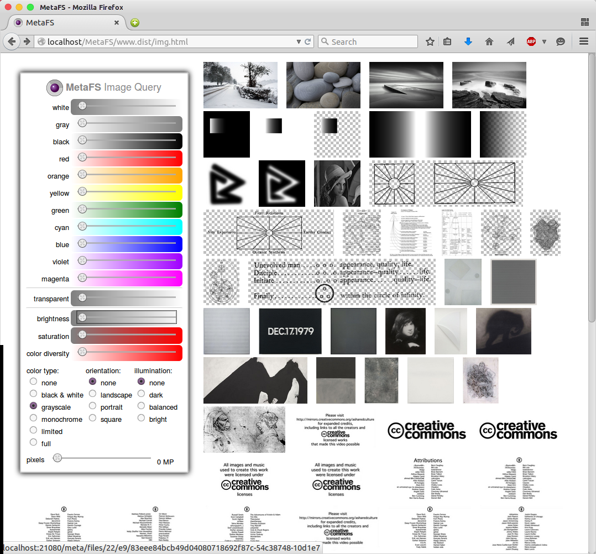
Task: Go back with the browser back arrow
Action: (x=12, y=41)
